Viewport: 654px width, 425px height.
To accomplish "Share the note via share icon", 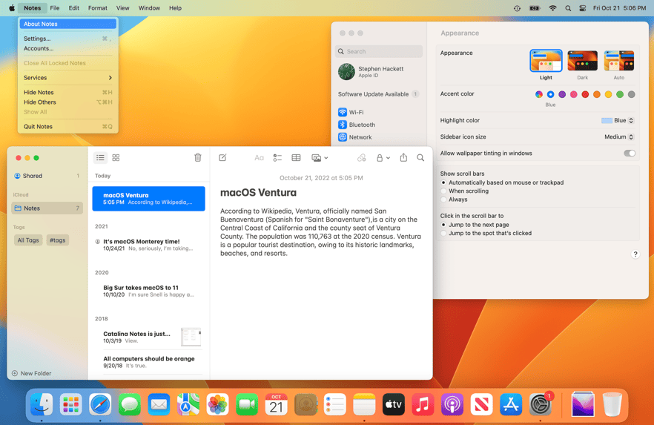I will [x=403, y=158].
